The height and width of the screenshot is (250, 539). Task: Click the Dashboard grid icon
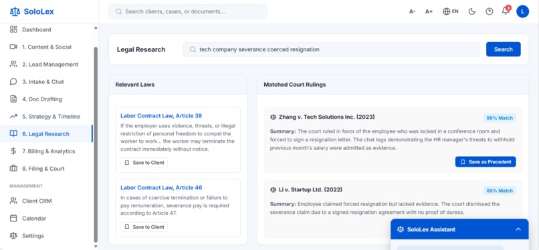click(x=13, y=29)
